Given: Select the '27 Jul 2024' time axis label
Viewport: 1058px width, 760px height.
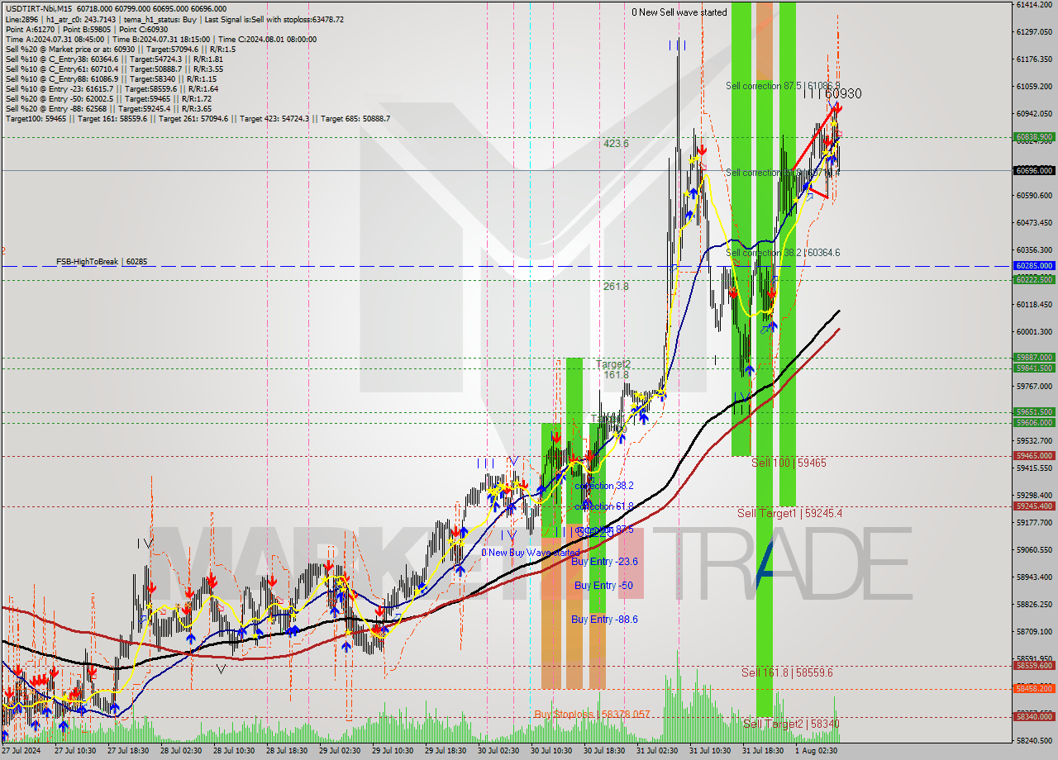Looking at the screenshot, I should tap(21, 752).
